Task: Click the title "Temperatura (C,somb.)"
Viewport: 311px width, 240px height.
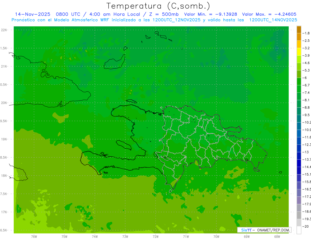Action: point(158,6)
